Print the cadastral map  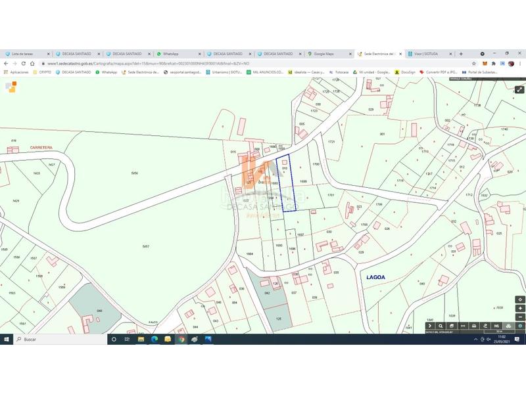tap(473, 326)
